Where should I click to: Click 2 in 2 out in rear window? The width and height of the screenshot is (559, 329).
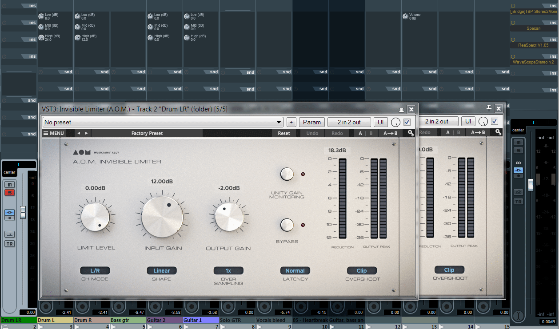pyautogui.click(x=438, y=121)
